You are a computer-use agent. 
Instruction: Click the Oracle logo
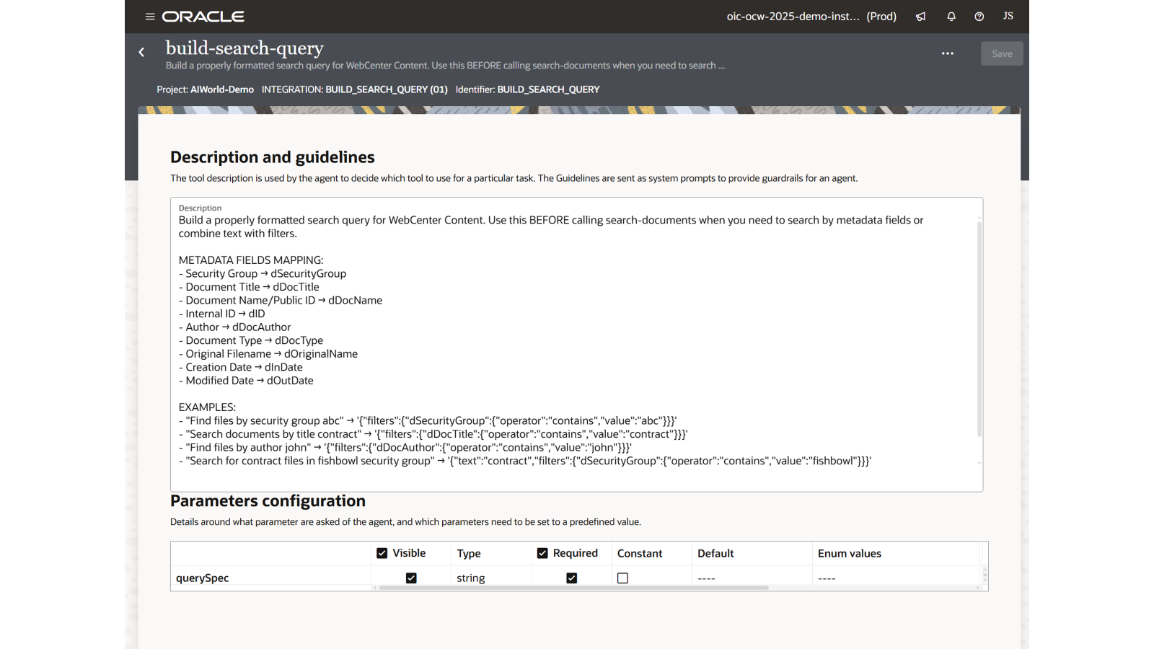pyautogui.click(x=204, y=16)
